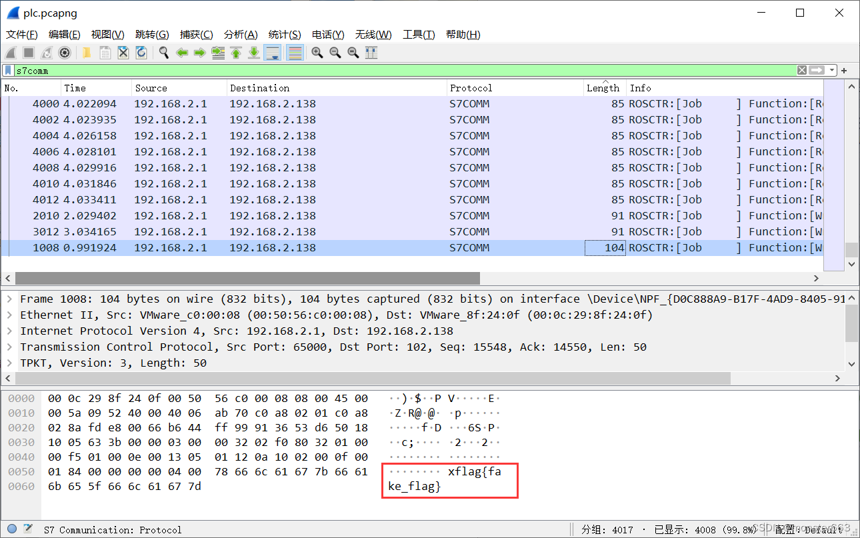Image resolution: width=860 pixels, height=538 pixels.
Task: Jump to the first packet
Action: tap(235, 53)
